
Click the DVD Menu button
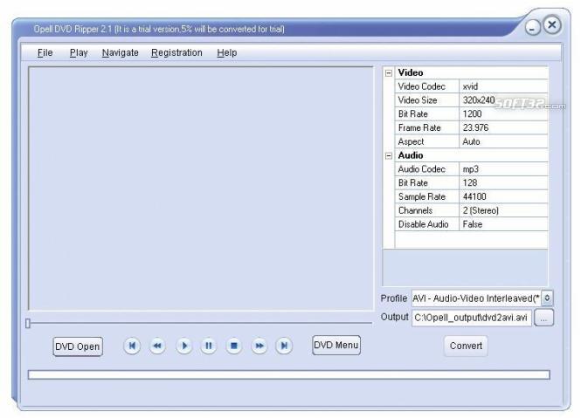coord(336,345)
